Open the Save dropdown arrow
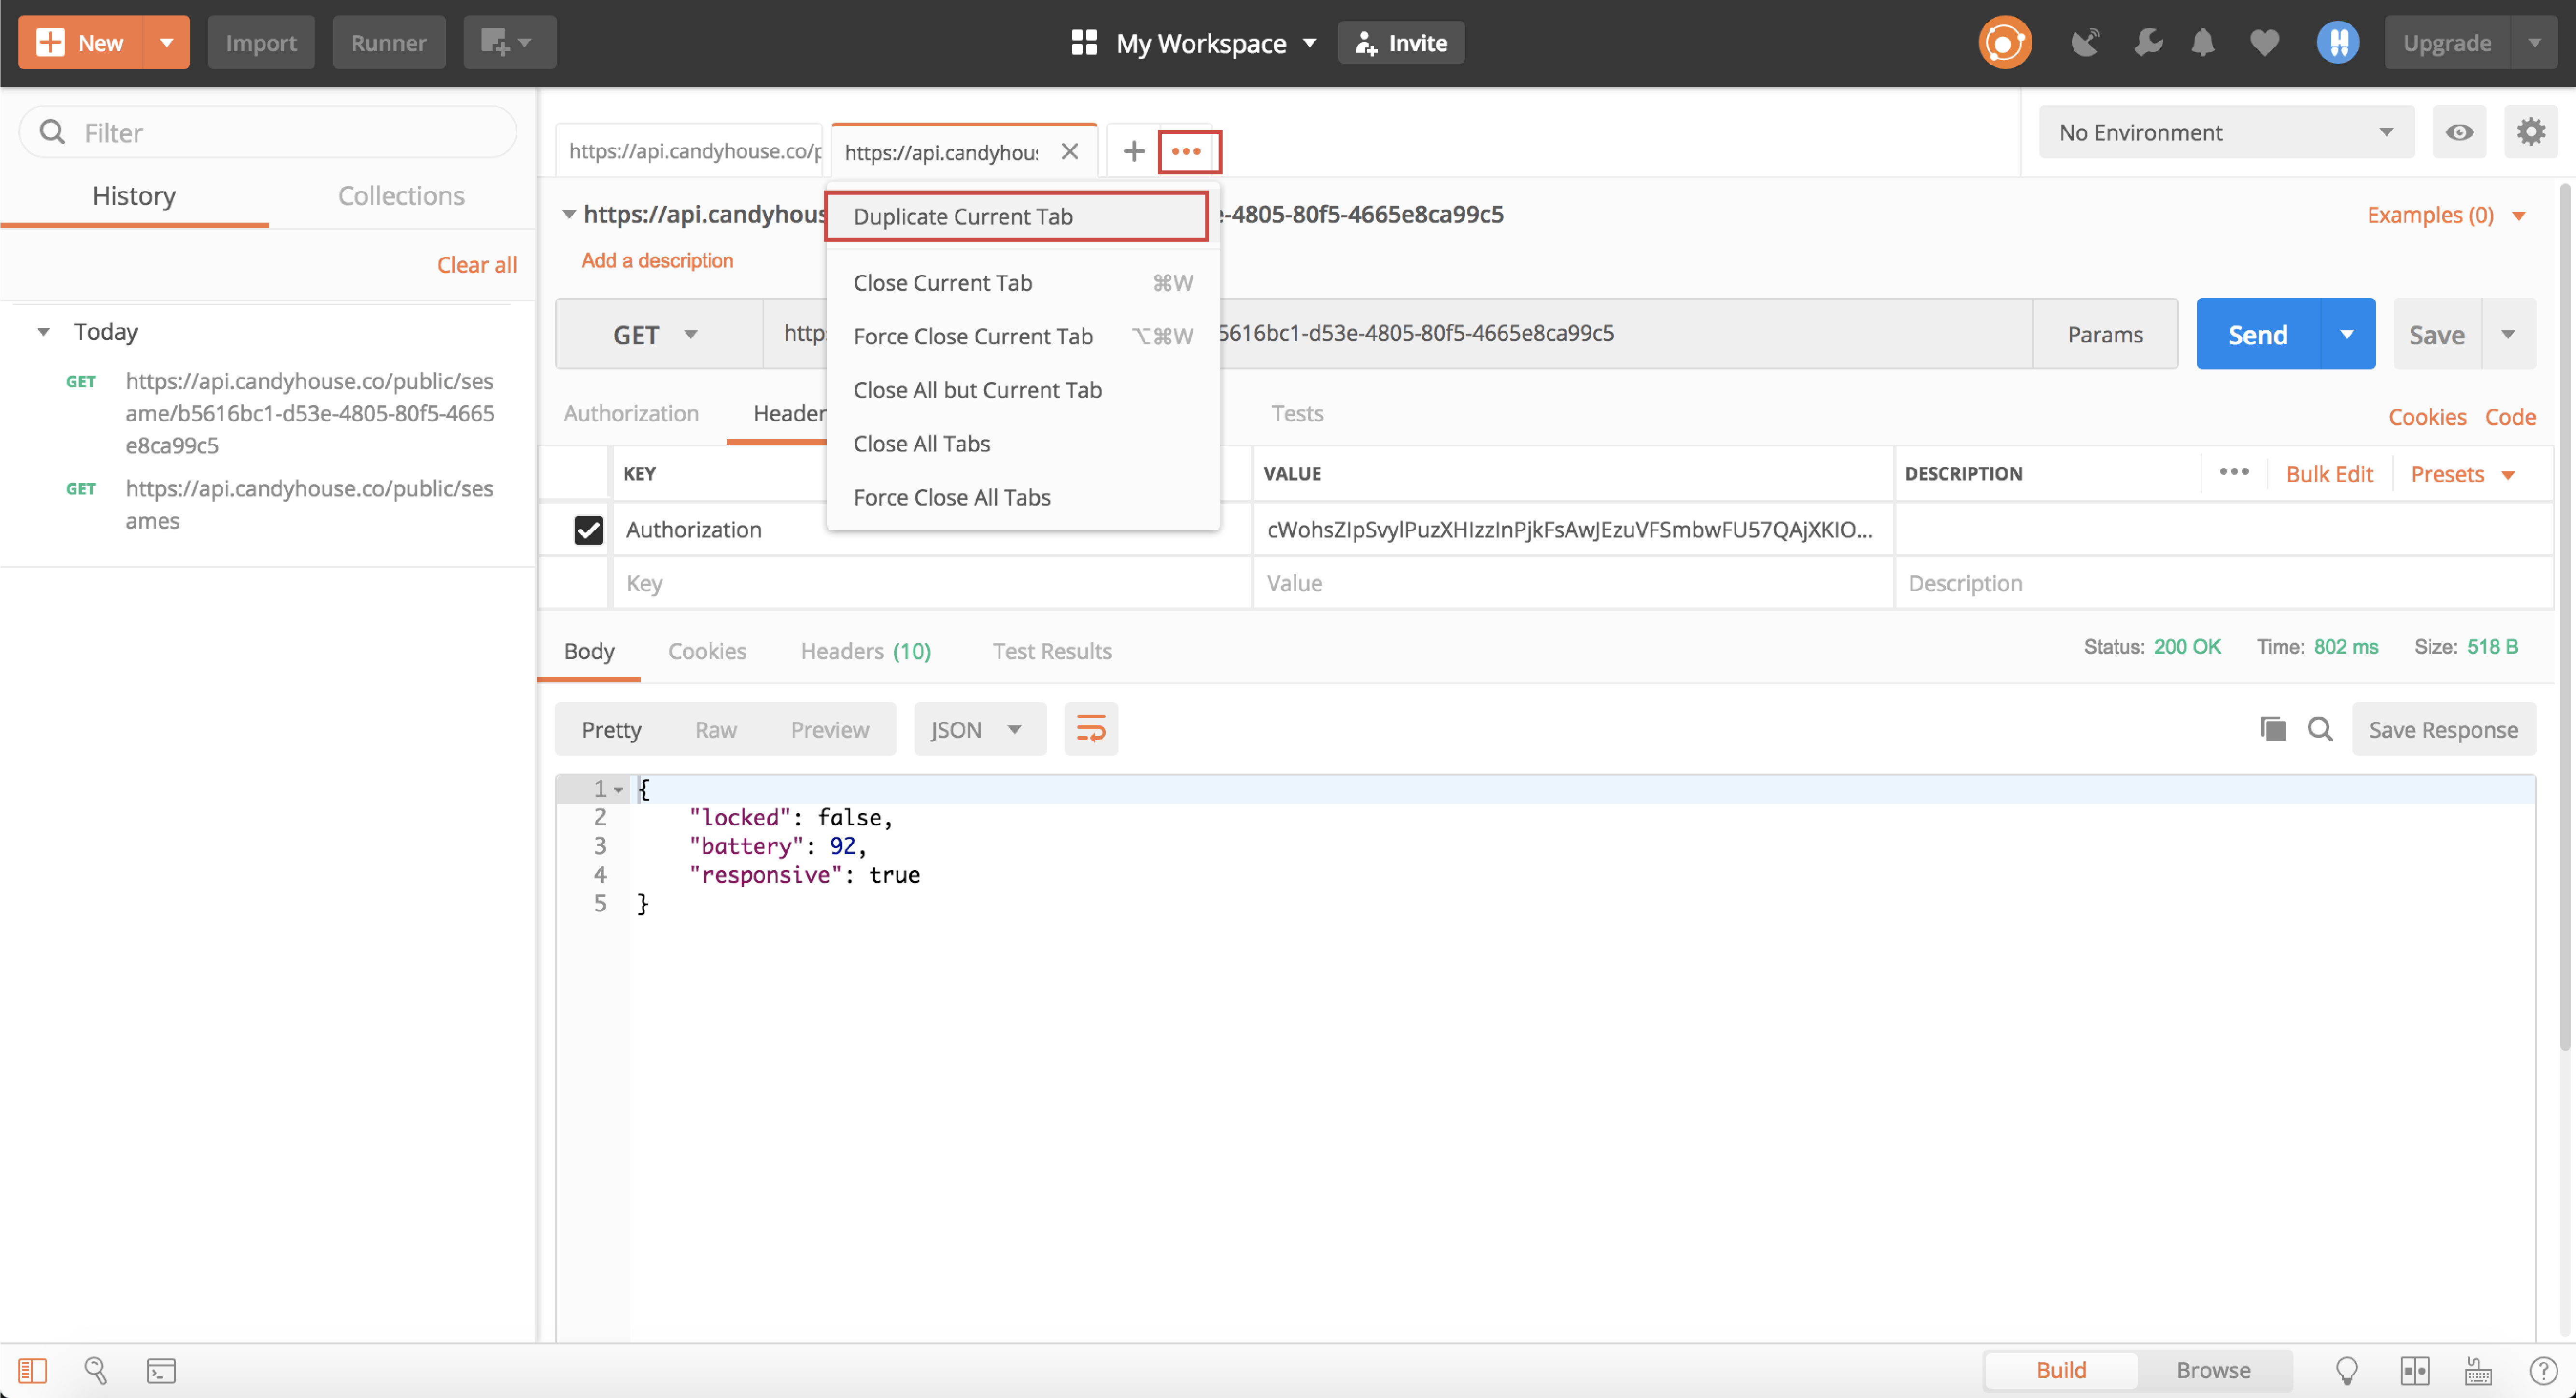Viewport: 2576px width, 1398px height. [2508, 334]
